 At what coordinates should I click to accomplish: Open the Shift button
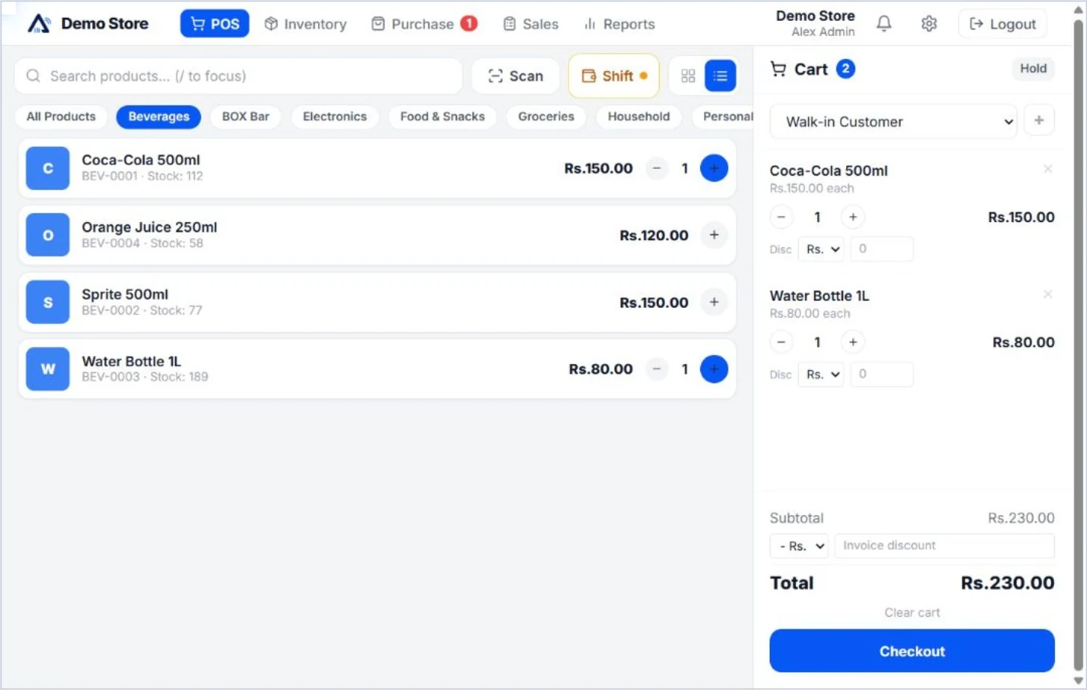[613, 76]
